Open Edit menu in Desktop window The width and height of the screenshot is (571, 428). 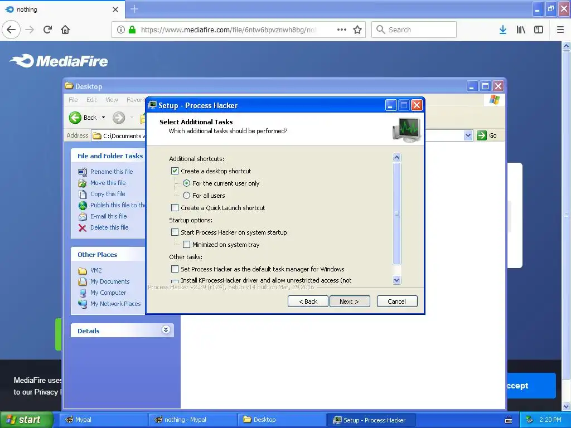(x=91, y=100)
